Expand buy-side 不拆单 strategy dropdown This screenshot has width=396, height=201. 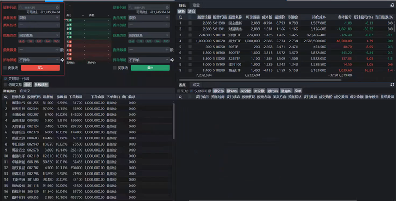click(39, 60)
